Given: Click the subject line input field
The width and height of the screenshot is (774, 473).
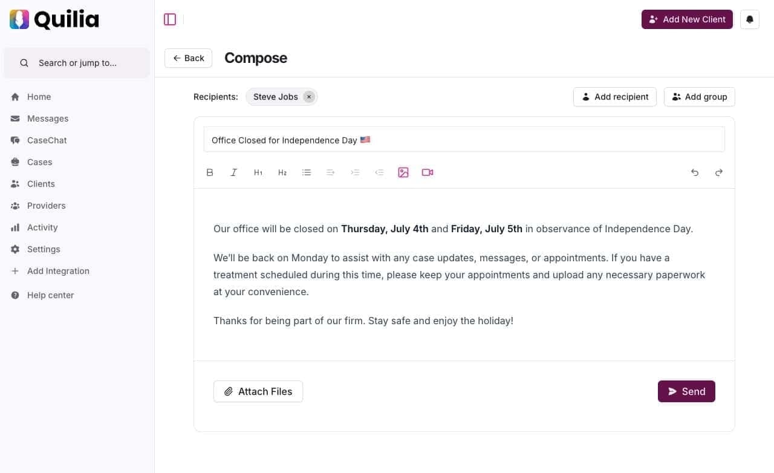Looking at the screenshot, I should coord(464,140).
